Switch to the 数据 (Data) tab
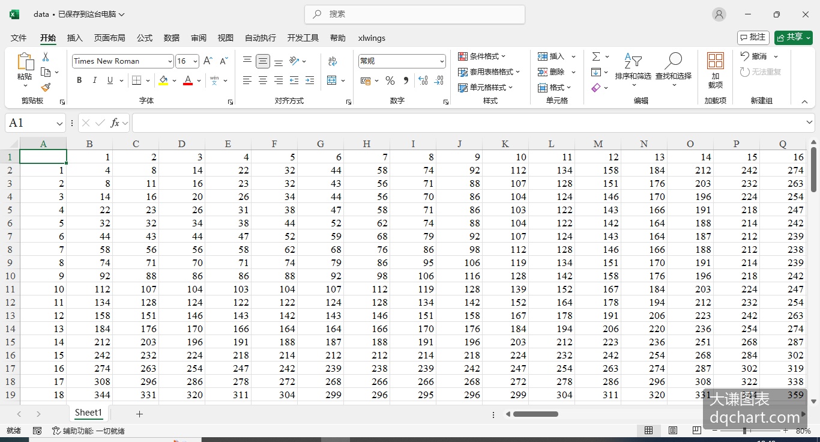The image size is (820, 442). point(172,38)
